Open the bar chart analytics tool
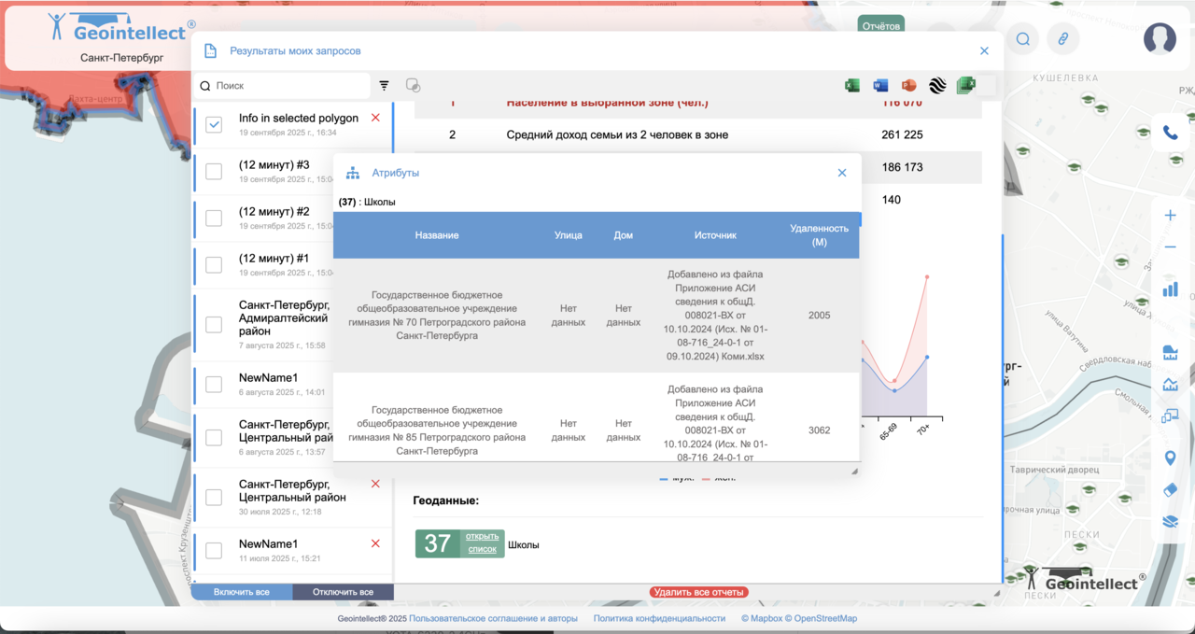This screenshot has width=1195, height=634. [x=1170, y=289]
